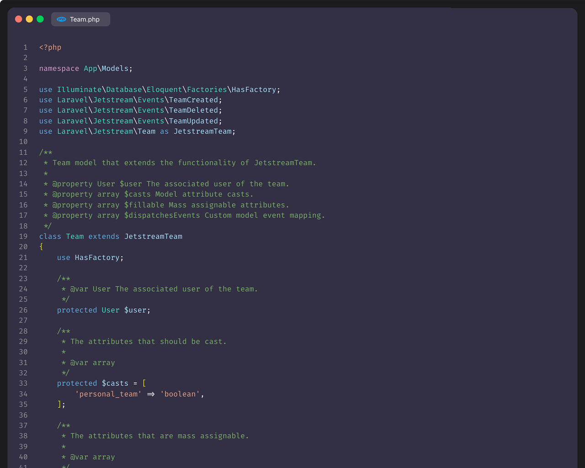The height and width of the screenshot is (468, 585).
Task: Click line number 19 beside the class declaration
Action: (x=23, y=236)
